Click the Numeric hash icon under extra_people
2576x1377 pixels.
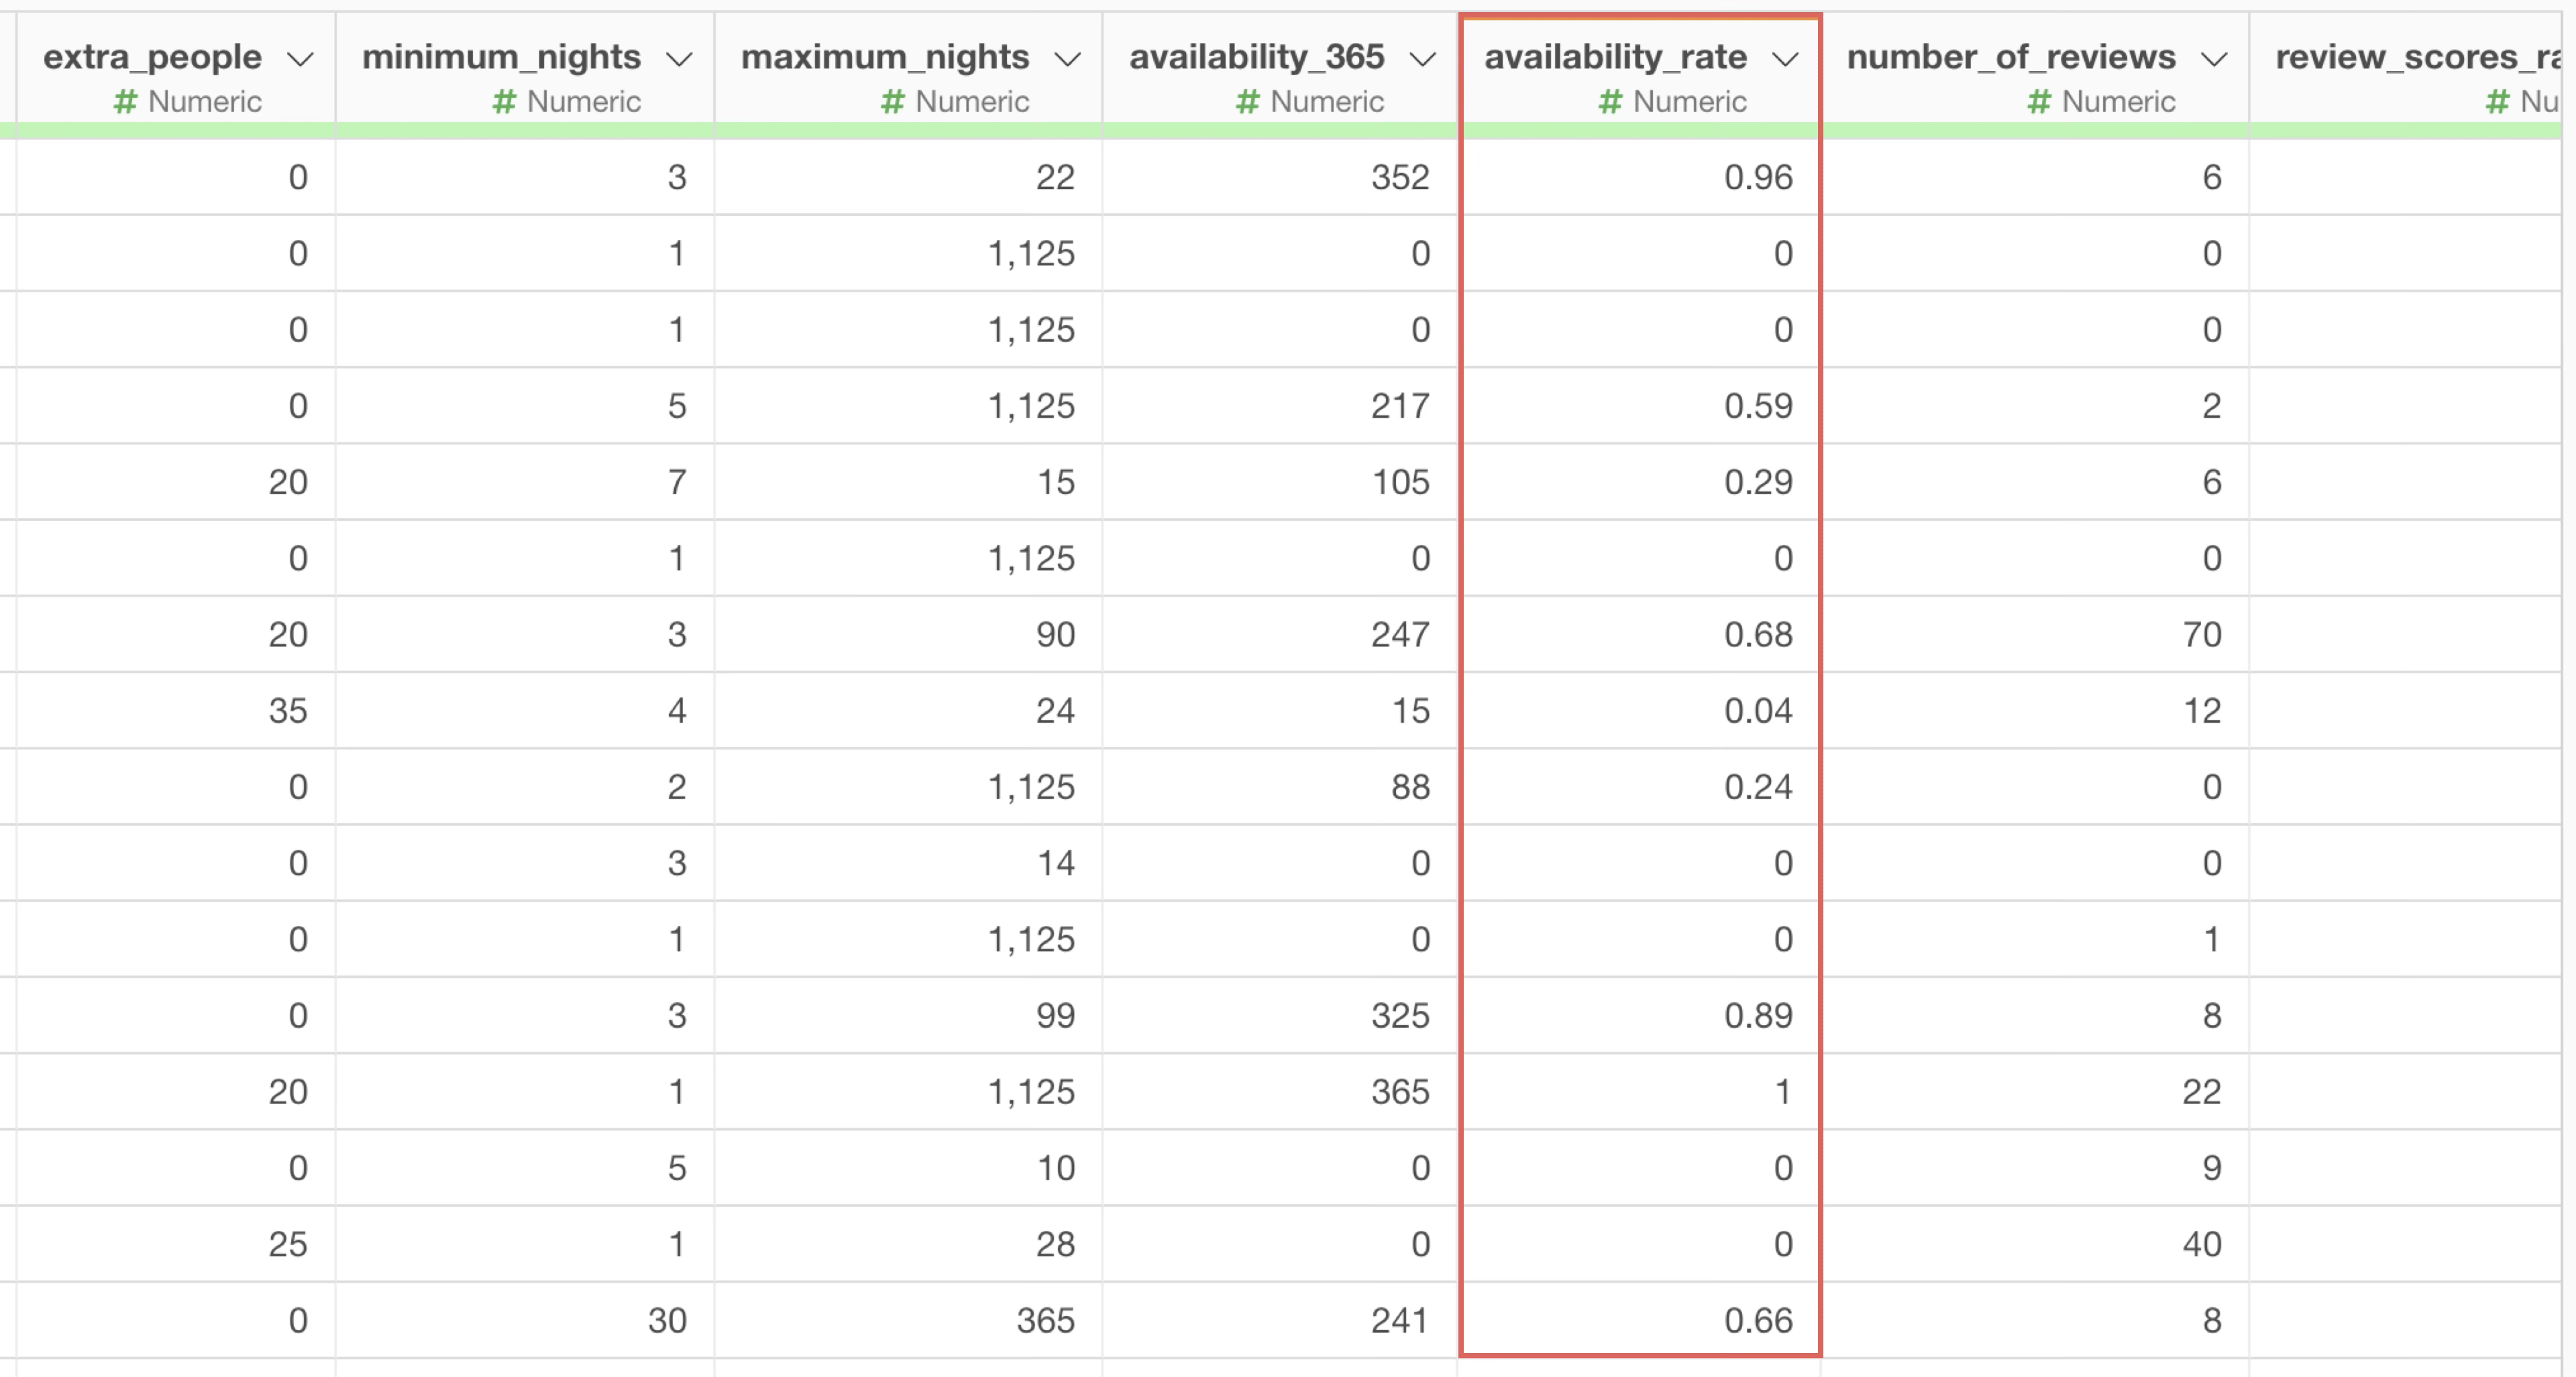click(125, 101)
